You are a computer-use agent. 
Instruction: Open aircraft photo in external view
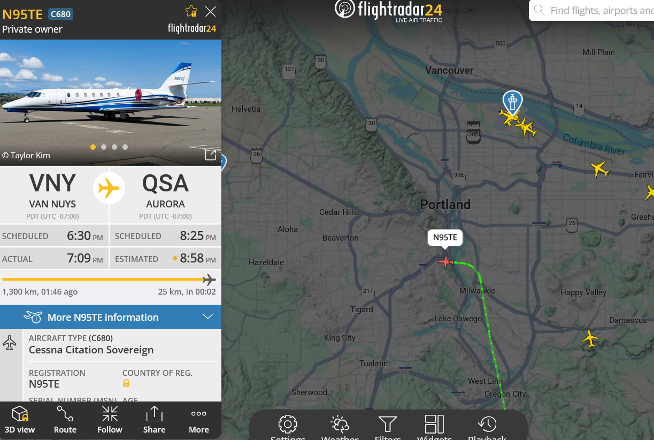click(211, 155)
